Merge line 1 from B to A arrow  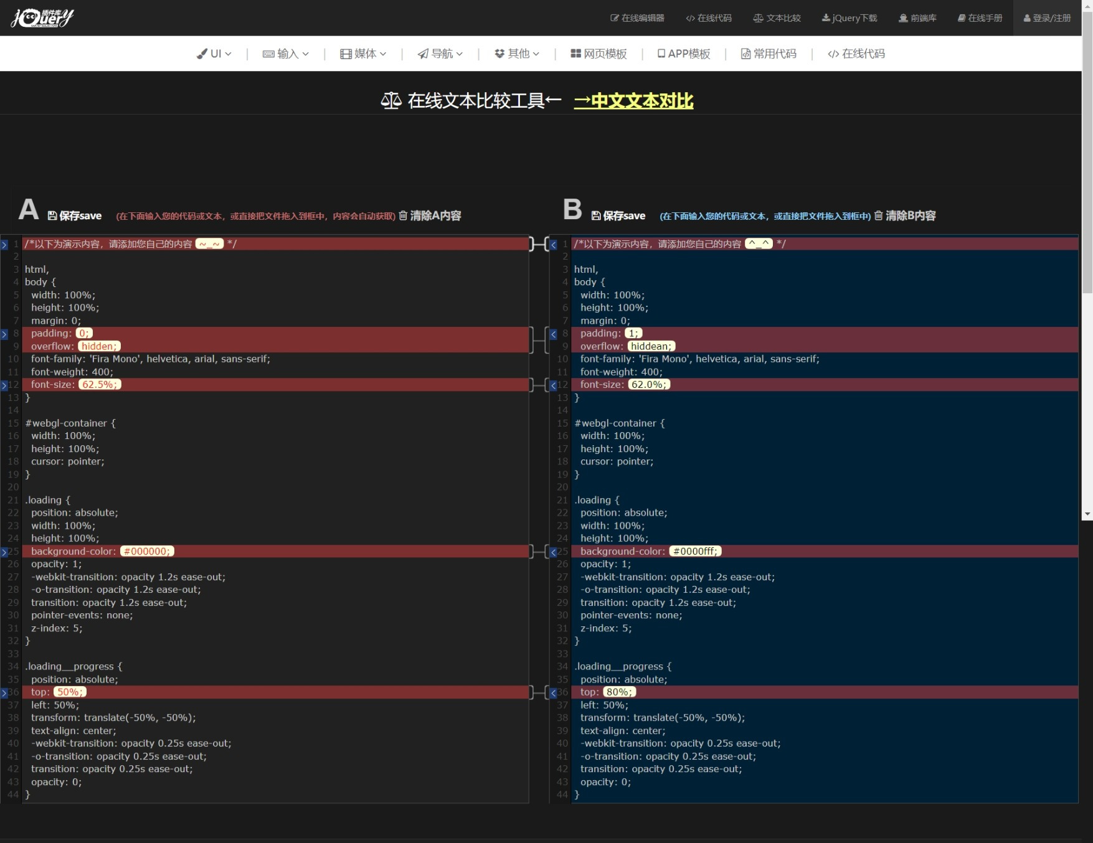pyautogui.click(x=554, y=245)
